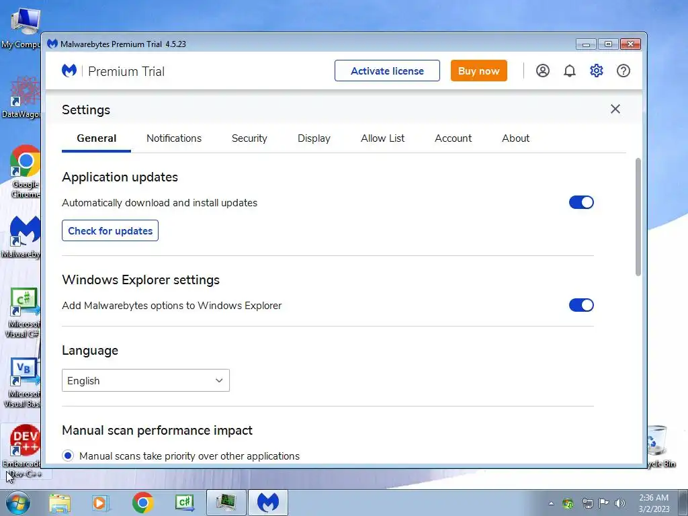Click the Malwarebytes icon in title bar
The height and width of the screenshot is (516, 688).
[x=52, y=44]
